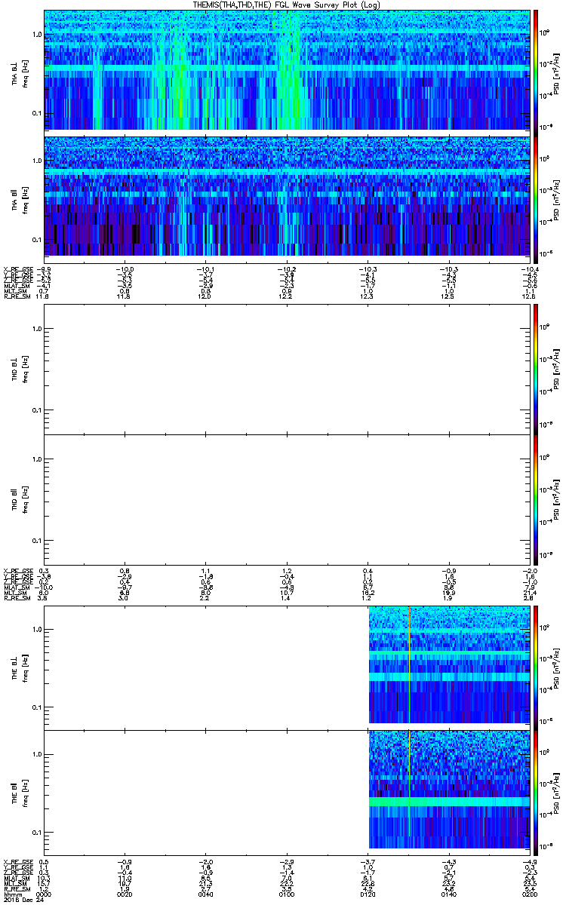Click the '1.0' frequency tick of THA B⊥ panel
Viewport: 566px width, 905px height.
pos(37,35)
